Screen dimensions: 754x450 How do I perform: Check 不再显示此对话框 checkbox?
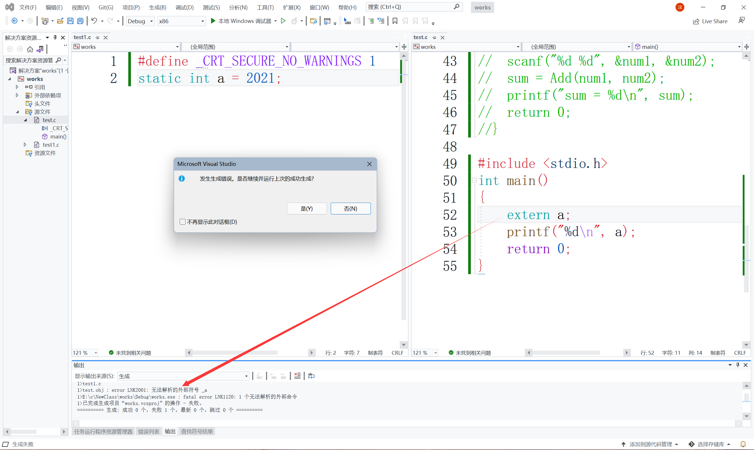point(183,222)
